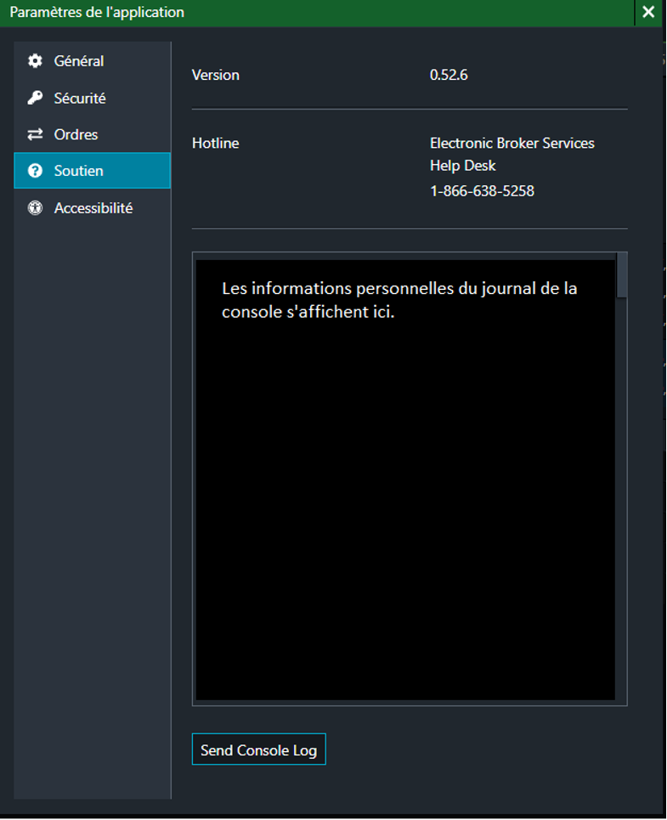
Task: Open the Accessibilité settings tab
Action: tap(93, 208)
